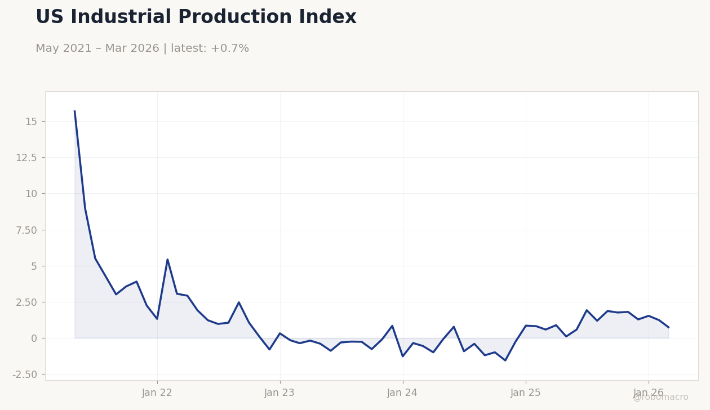Viewport: 710px width, 410px height.
Task: Click the x-axis label 'Jan 26'
Action: click(649, 393)
